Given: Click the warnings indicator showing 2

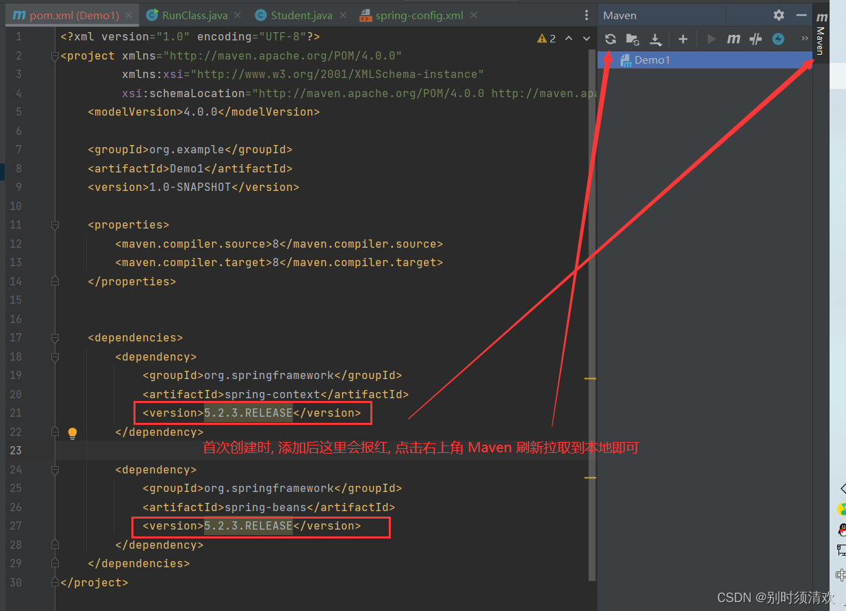Looking at the screenshot, I should [x=547, y=38].
